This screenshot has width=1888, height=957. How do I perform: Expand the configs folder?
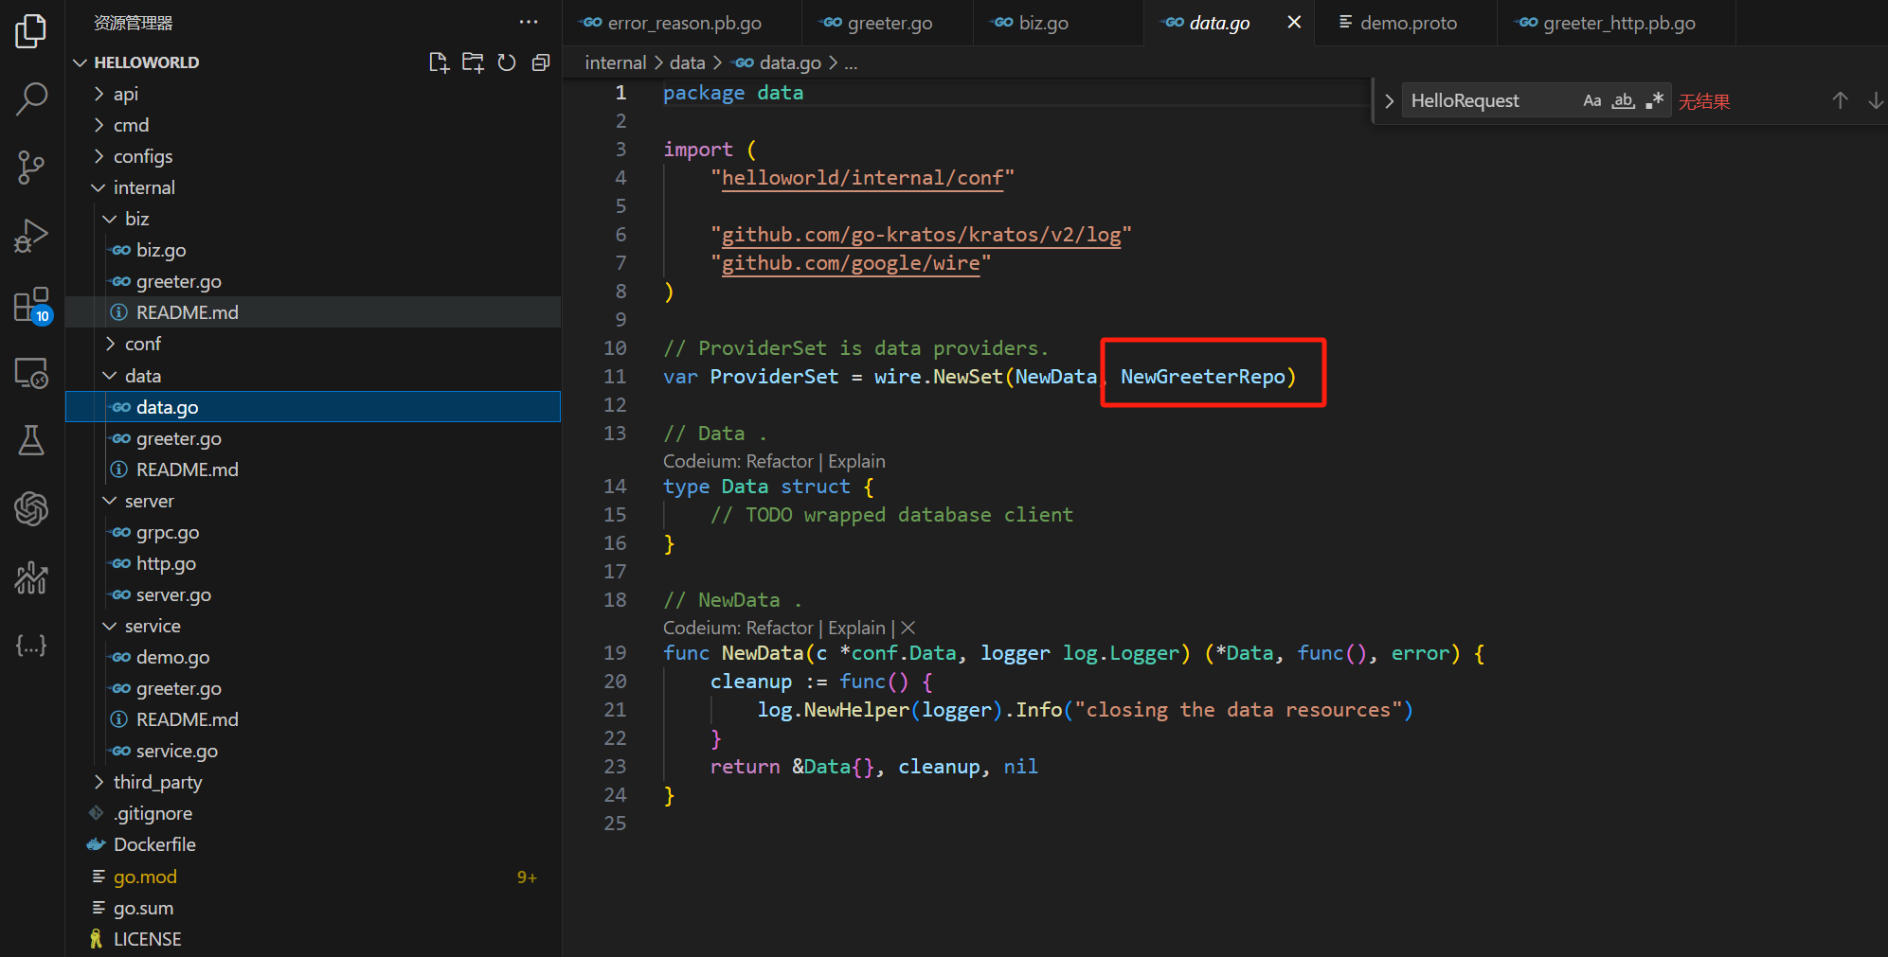313,156
